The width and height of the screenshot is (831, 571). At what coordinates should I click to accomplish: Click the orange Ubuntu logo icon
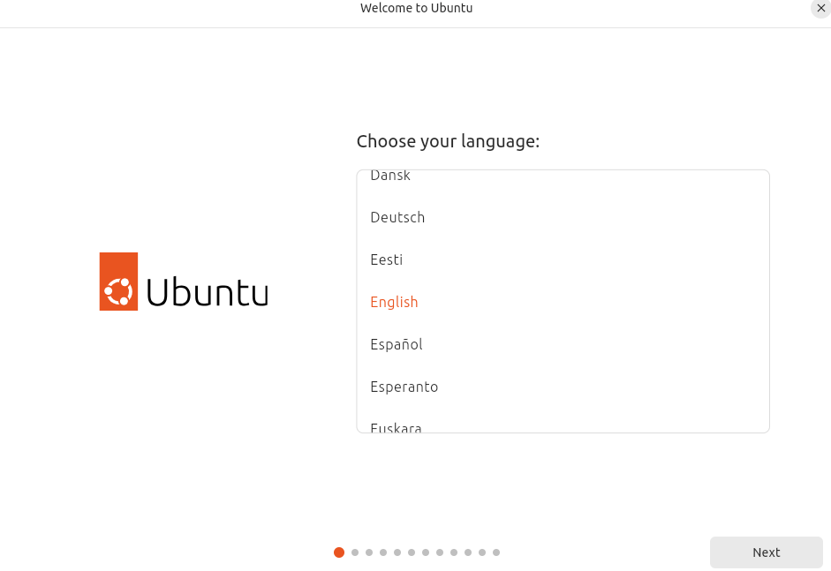[118, 282]
